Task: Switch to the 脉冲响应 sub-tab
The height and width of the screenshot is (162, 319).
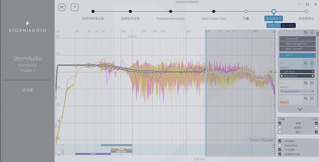Action: point(288,25)
